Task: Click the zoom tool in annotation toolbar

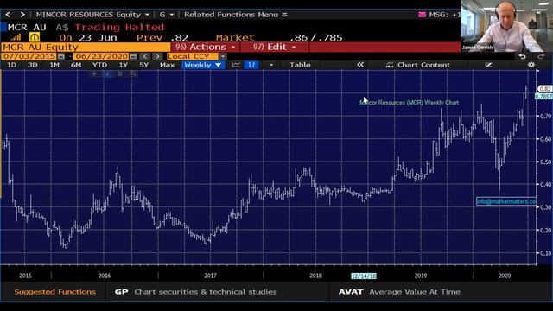Action: coord(133,73)
